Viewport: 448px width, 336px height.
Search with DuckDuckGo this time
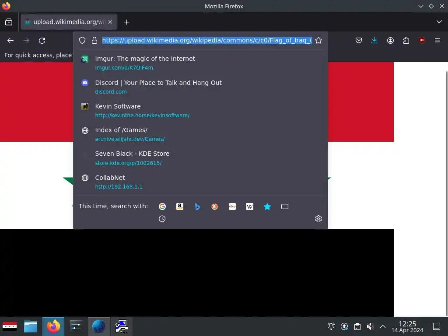click(214, 206)
